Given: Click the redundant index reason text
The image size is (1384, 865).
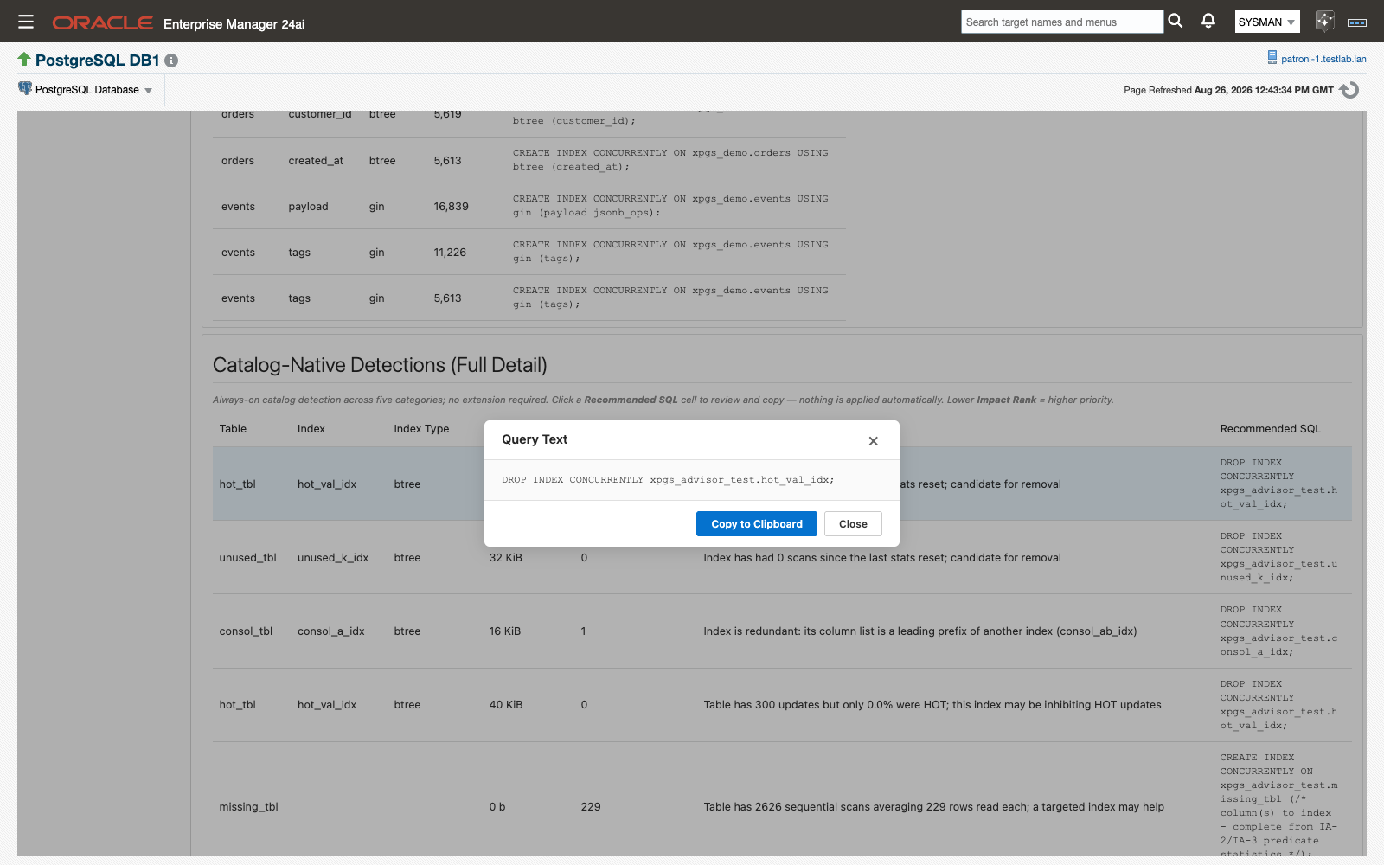Looking at the screenshot, I should 920,631.
